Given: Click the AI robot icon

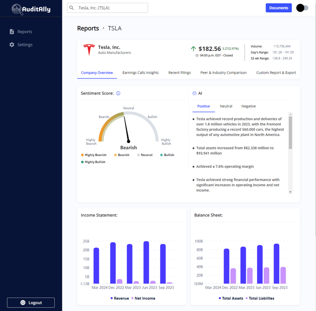Looking at the screenshot, I should pos(194,93).
